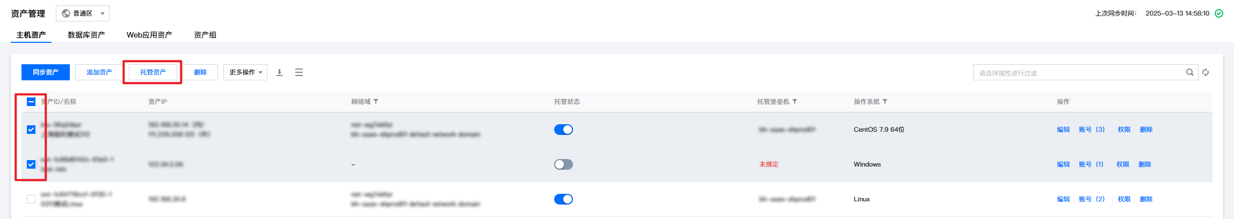Screen dimensions: 1234x219
Task: Check the Linux asset row checkbox
Action: (x=31, y=199)
